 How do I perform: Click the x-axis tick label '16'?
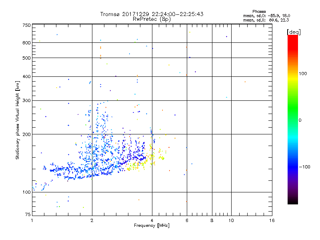pos(272,220)
